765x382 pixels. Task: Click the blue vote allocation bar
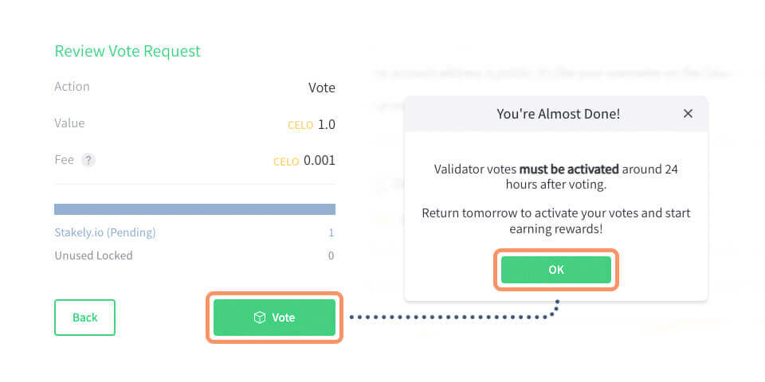click(194, 209)
